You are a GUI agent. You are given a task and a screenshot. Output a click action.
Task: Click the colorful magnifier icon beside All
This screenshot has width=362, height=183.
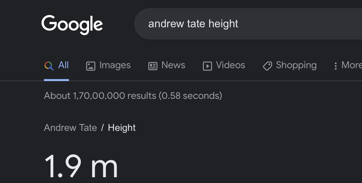pos(49,66)
